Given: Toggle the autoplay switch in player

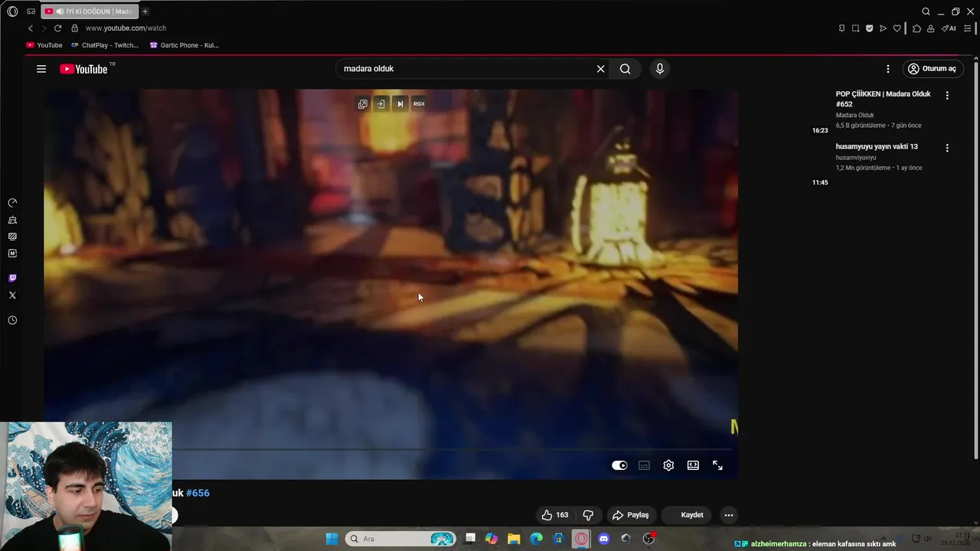Looking at the screenshot, I should tap(619, 465).
